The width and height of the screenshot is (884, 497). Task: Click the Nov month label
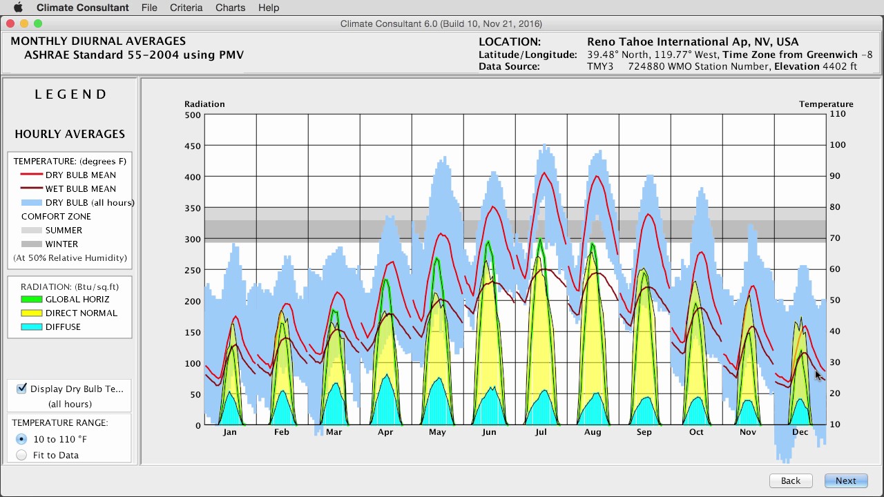click(x=748, y=432)
